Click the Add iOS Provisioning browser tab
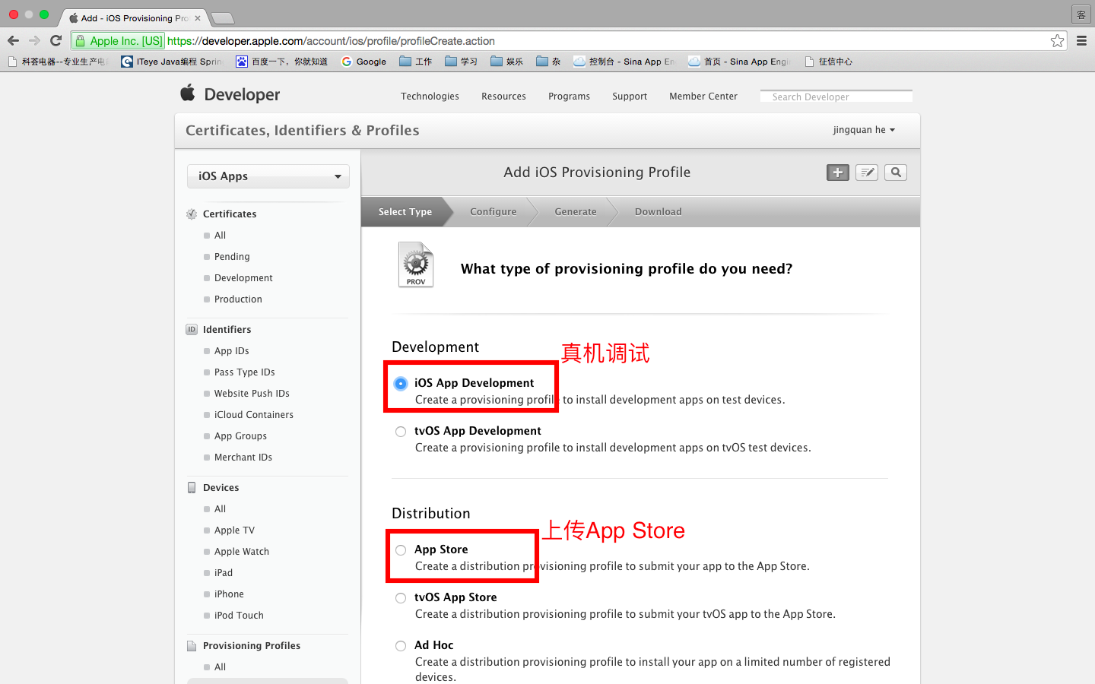Viewport: 1095px width, 684px height. coord(133,17)
